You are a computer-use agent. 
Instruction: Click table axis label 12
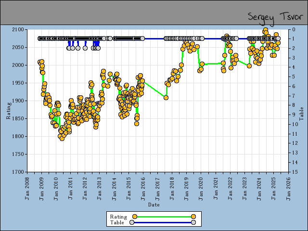point(295,143)
